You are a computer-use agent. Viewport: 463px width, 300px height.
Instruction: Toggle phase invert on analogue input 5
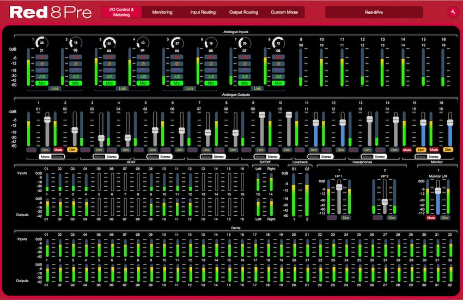pos(177,64)
